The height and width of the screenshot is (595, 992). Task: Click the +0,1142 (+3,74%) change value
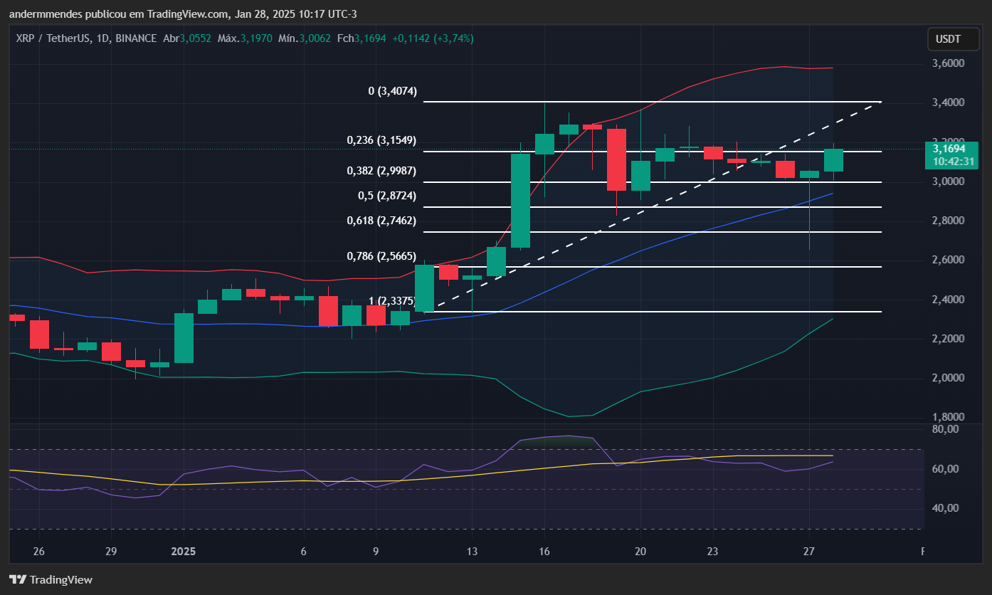tap(433, 38)
